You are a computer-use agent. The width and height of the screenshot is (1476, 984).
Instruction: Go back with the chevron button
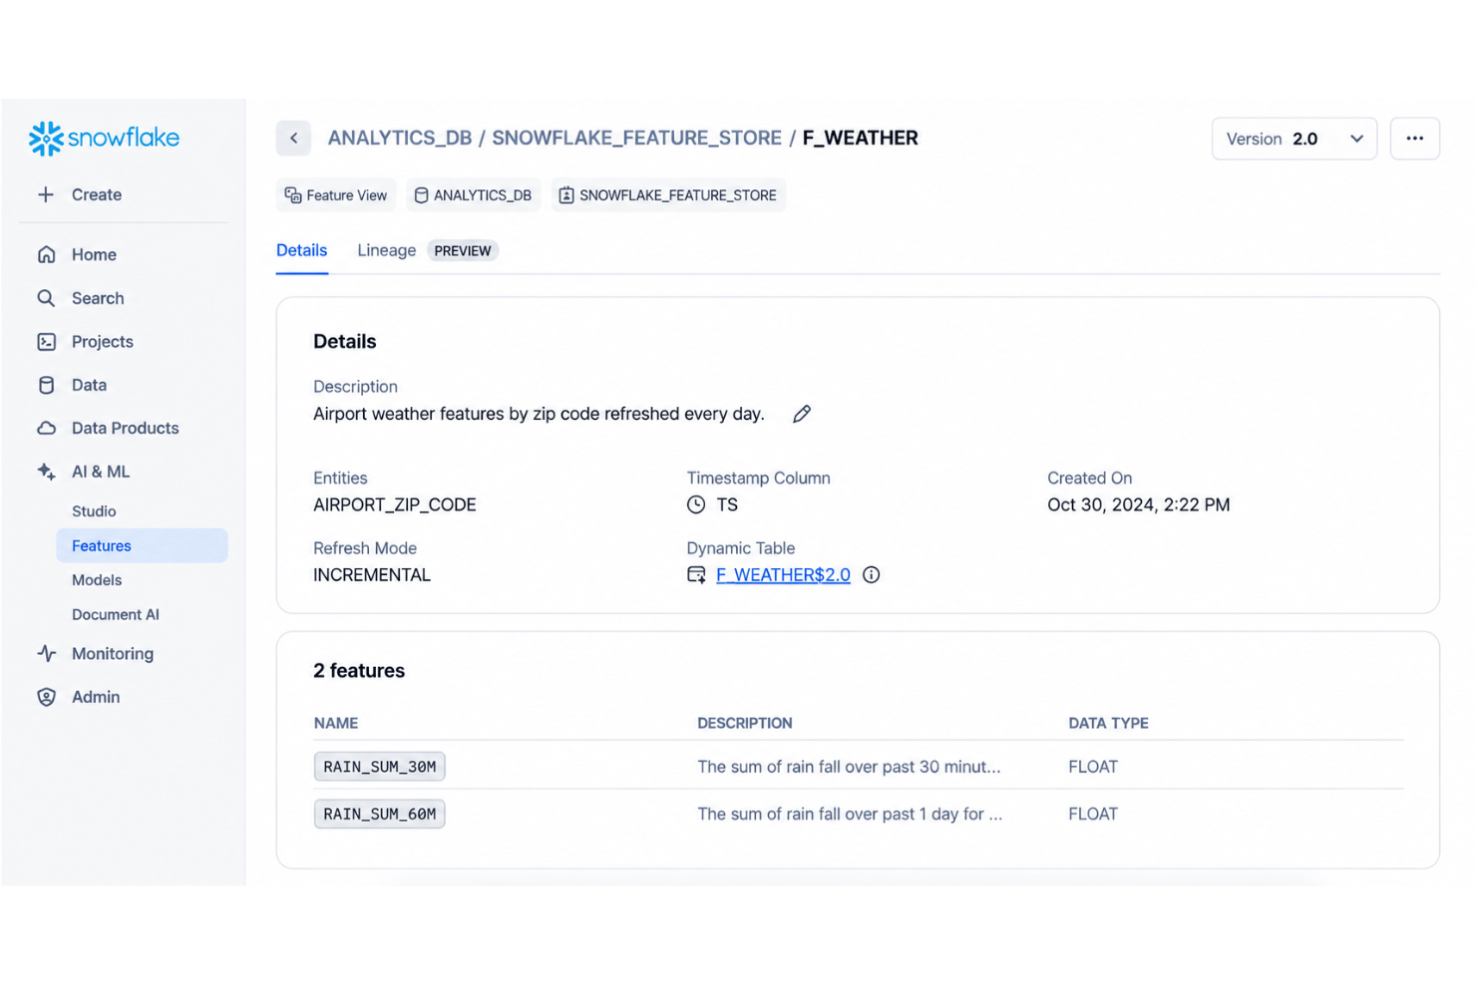[293, 139]
